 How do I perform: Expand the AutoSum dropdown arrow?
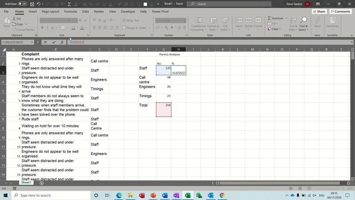click(286, 18)
